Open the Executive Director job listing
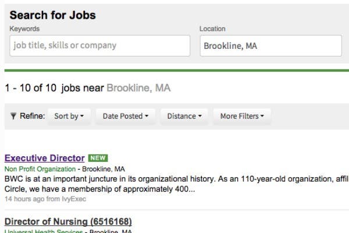Viewport: 349px width, 233px height. [x=44, y=158]
